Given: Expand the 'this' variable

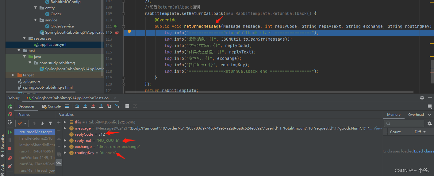Looking at the screenshot, I should tap(65, 122).
